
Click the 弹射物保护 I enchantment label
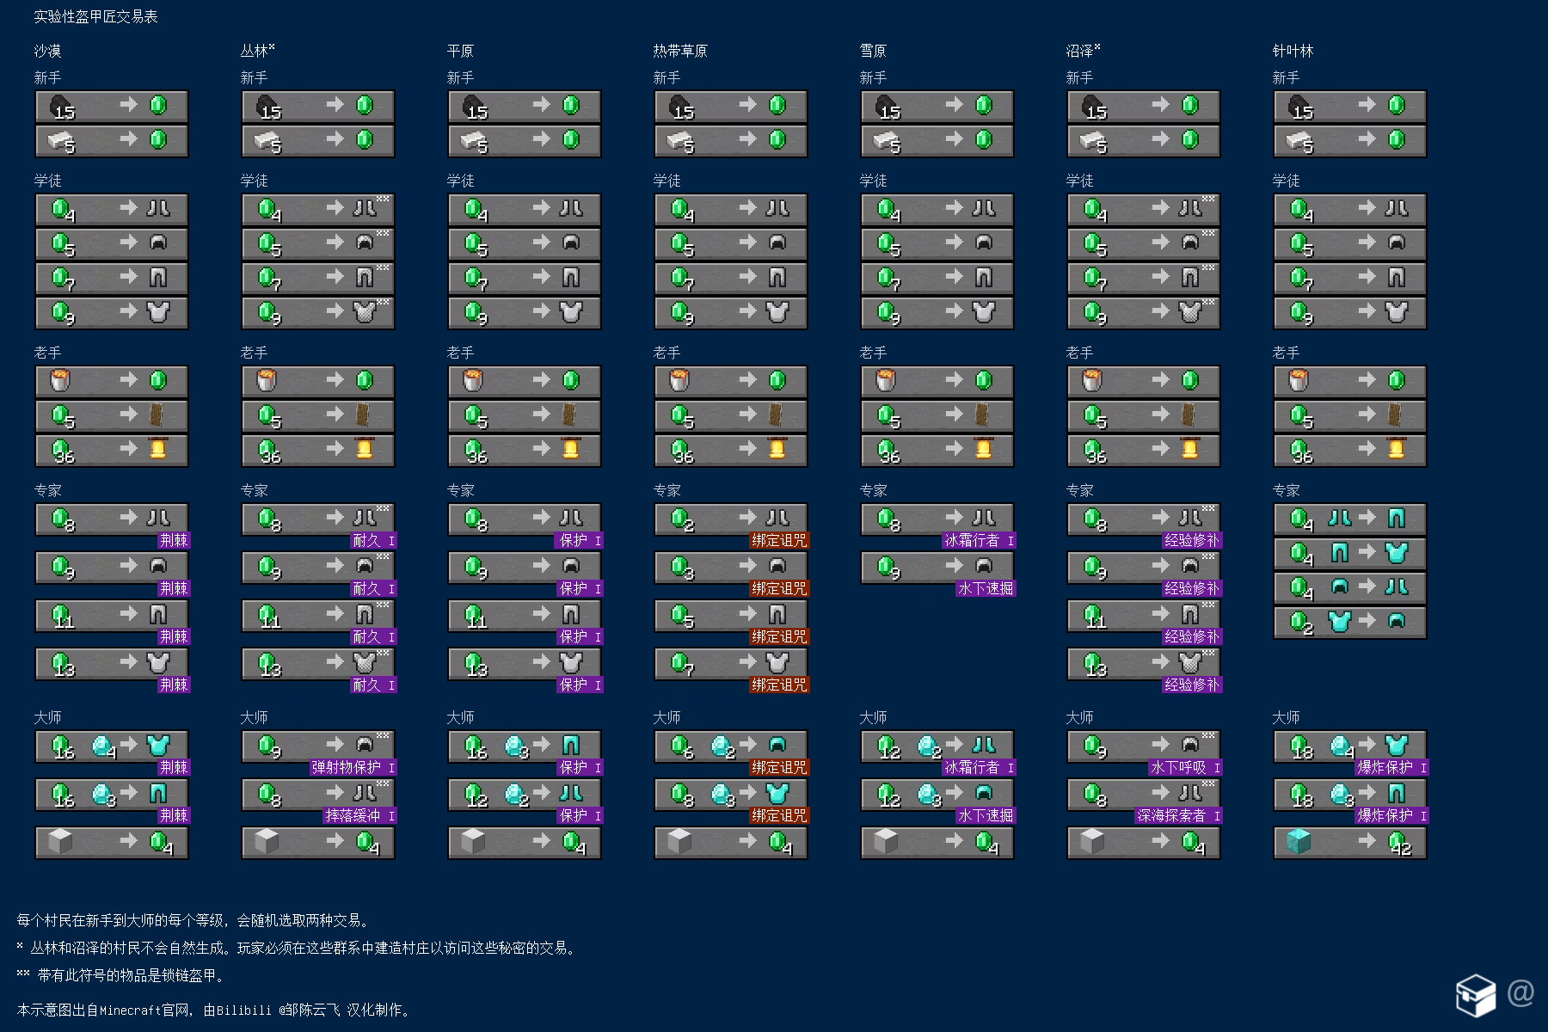353,767
